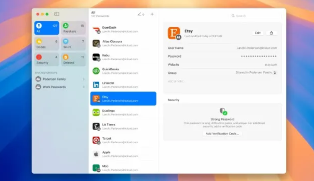Click the Add Verification Code button
The height and width of the screenshot is (181, 314).
pos(222,134)
